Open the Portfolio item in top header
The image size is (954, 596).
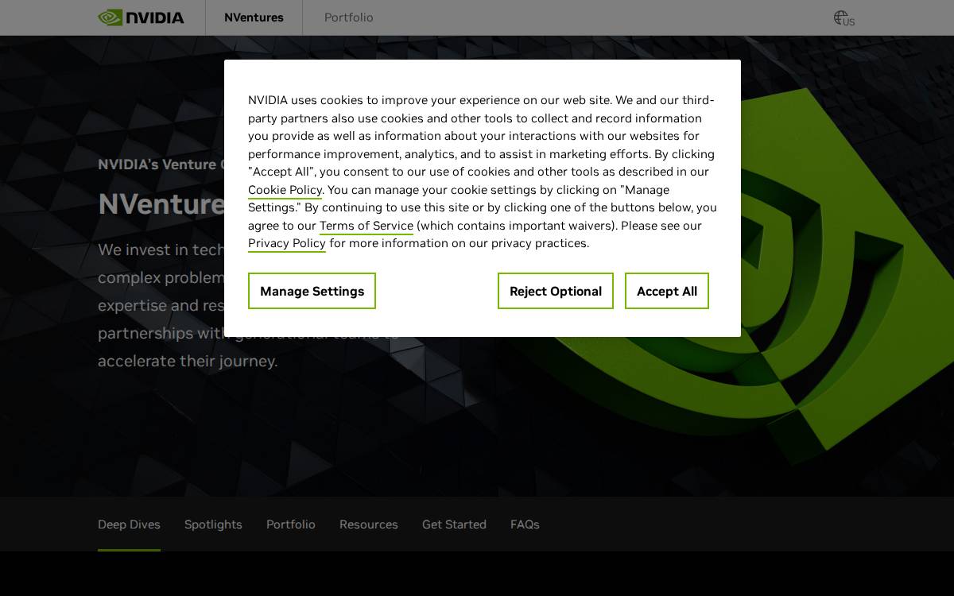349,17
